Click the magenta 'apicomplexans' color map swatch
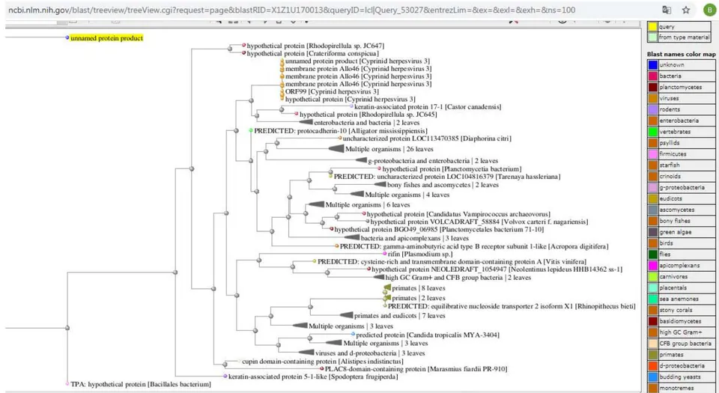 point(653,265)
